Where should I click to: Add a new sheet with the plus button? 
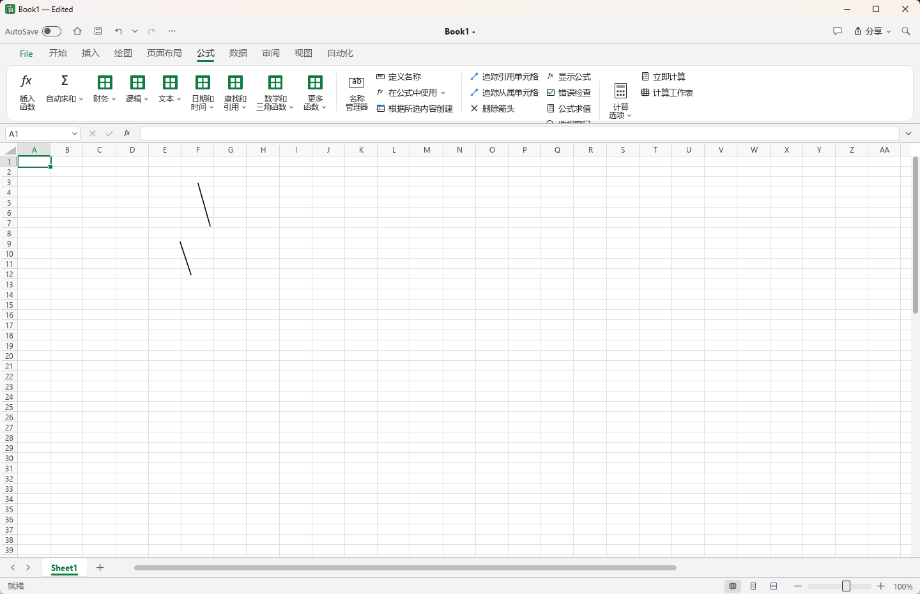coord(100,568)
